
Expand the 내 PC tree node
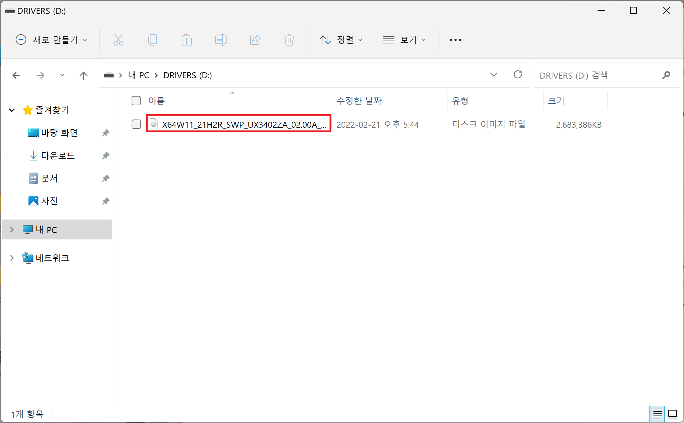(x=12, y=229)
